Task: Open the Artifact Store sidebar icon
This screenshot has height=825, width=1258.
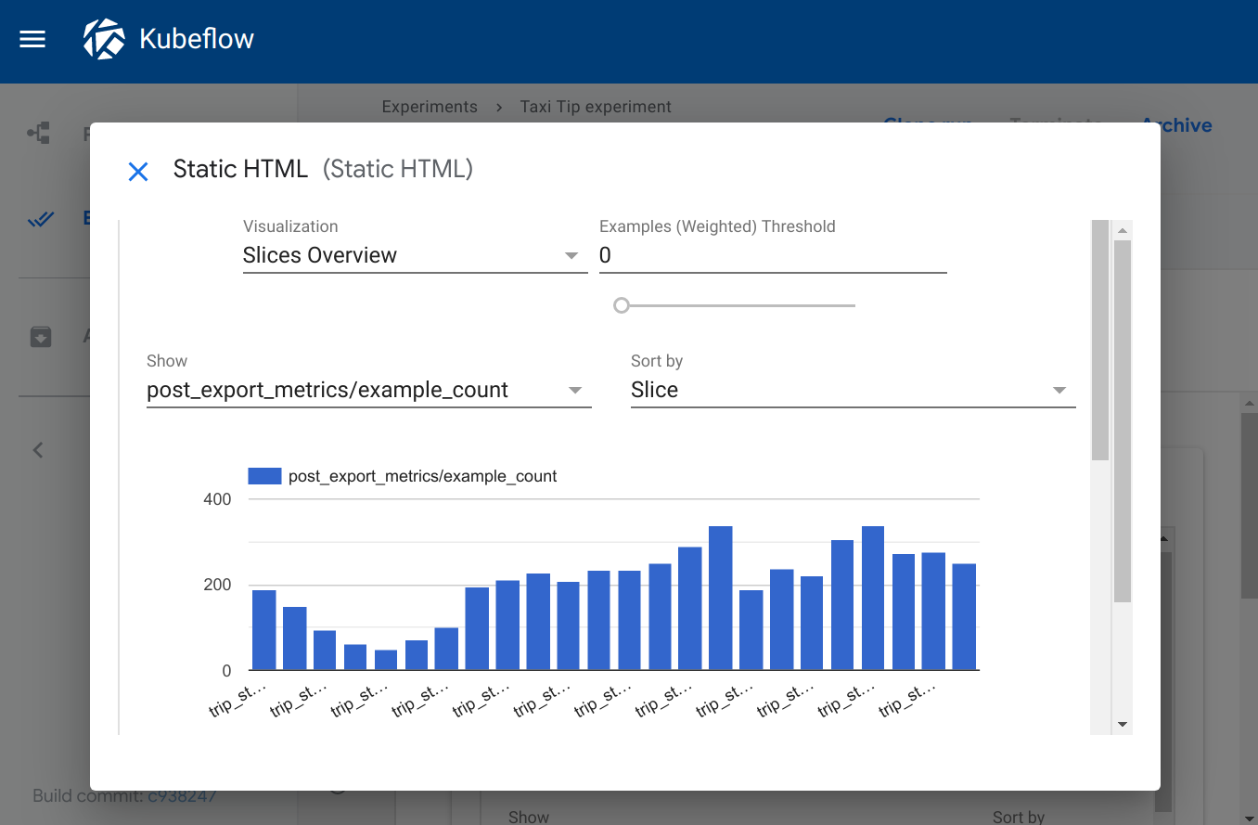Action: pos(40,336)
